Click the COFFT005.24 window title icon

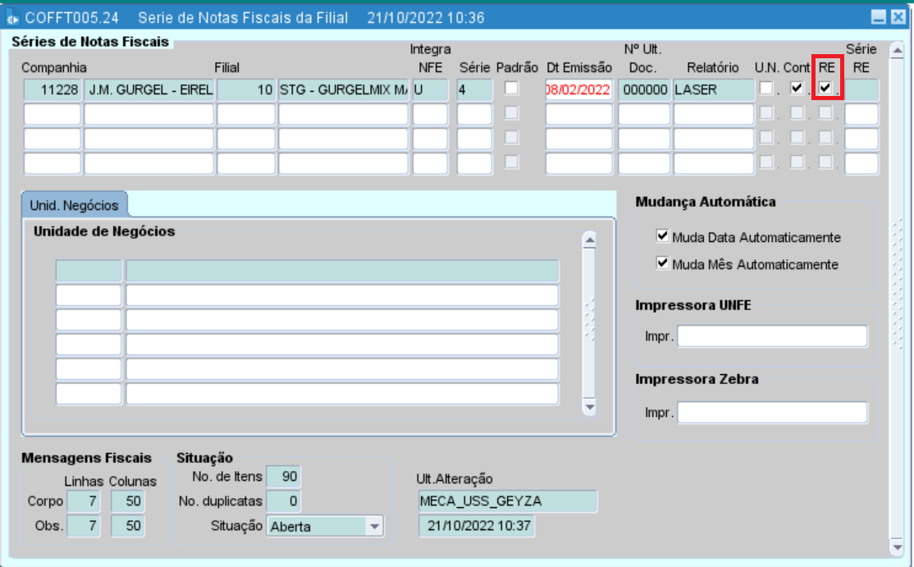pyautogui.click(x=13, y=18)
